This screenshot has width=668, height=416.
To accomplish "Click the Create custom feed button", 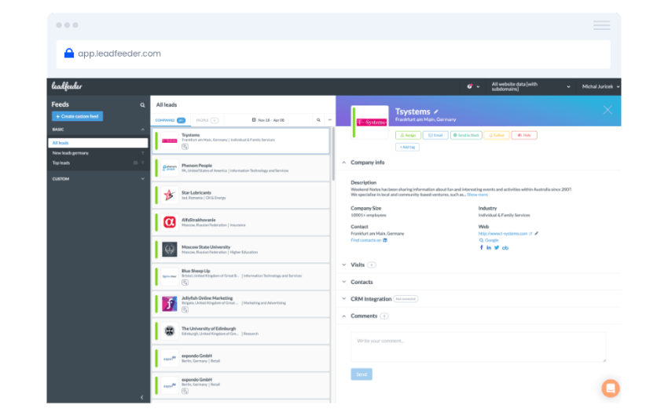I will pyautogui.click(x=77, y=116).
